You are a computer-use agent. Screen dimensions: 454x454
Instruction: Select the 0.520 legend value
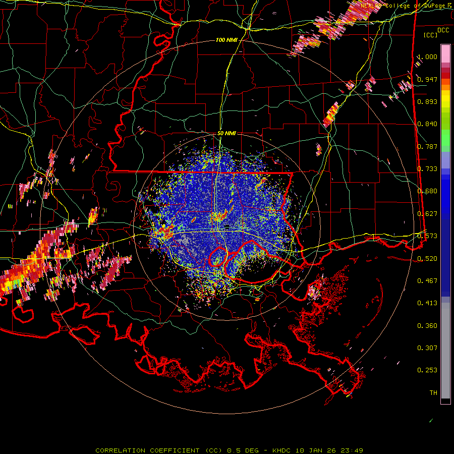tap(427, 259)
